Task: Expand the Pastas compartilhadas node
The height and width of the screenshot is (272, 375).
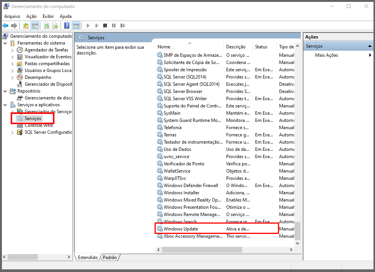Action: [x=13, y=64]
